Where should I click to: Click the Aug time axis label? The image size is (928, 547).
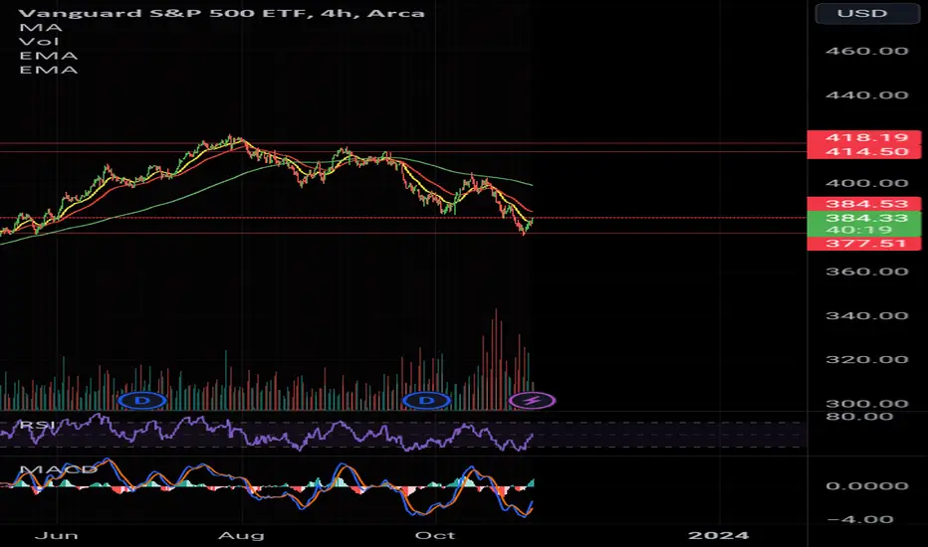[242, 535]
